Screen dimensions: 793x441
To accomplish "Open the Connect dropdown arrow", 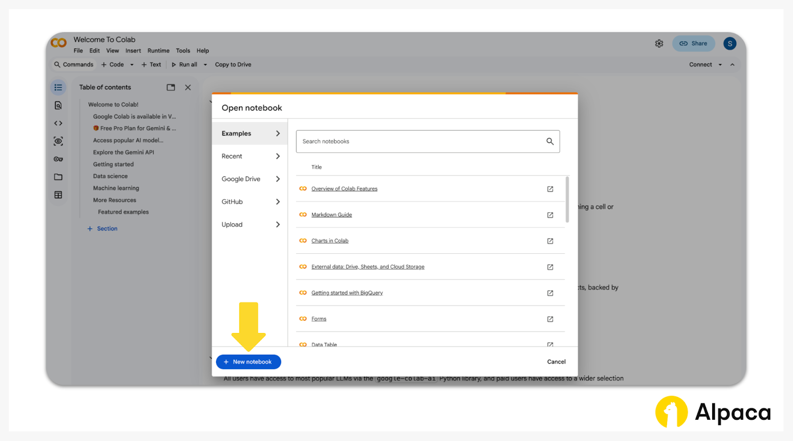I will (x=720, y=65).
